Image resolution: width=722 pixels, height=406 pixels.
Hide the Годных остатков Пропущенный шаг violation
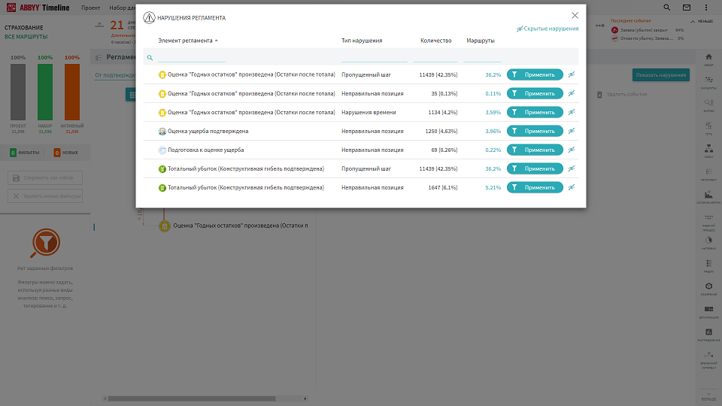point(572,74)
